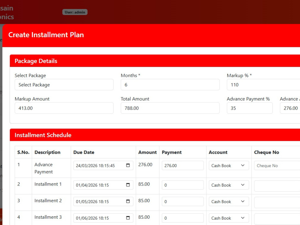Click amount 85.00 in Installment 2 row
300x225 pixels.
144,200
